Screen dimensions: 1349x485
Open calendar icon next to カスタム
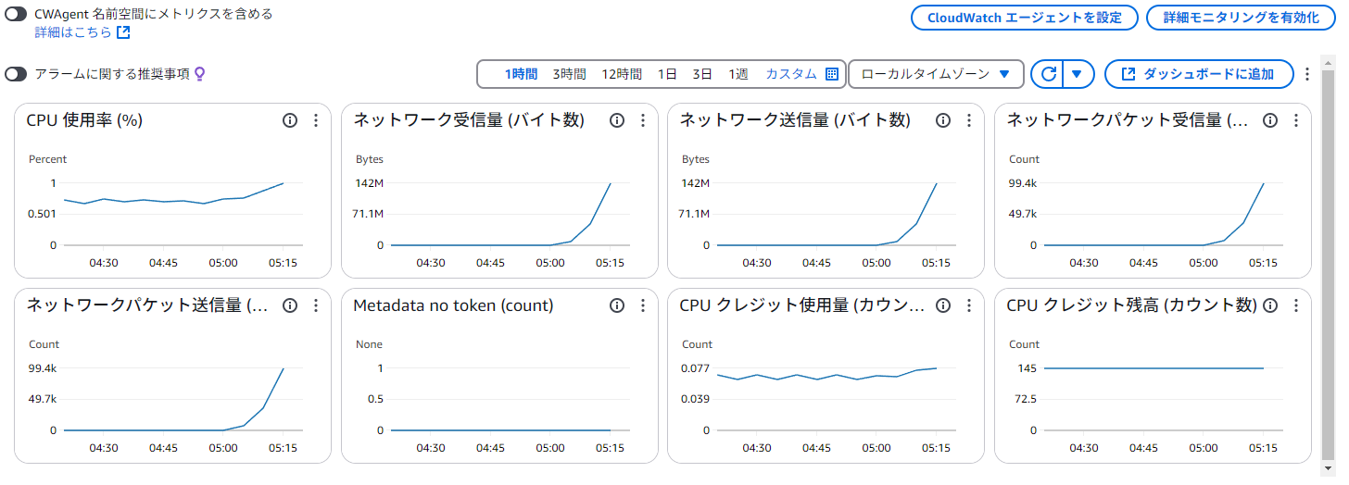click(831, 74)
